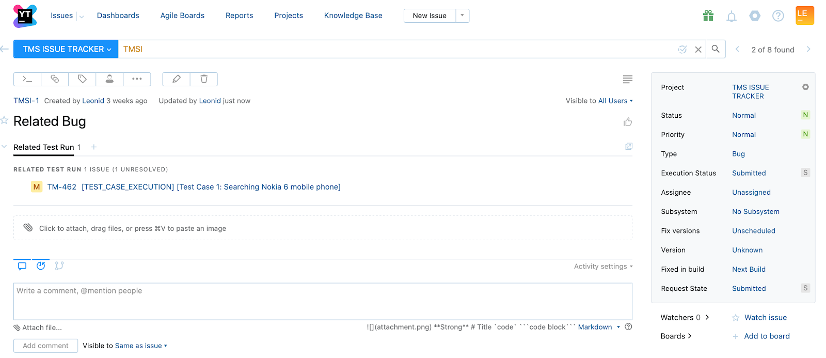Open the more actions ellipsis menu
Image resolution: width=826 pixels, height=358 pixels.
click(137, 79)
